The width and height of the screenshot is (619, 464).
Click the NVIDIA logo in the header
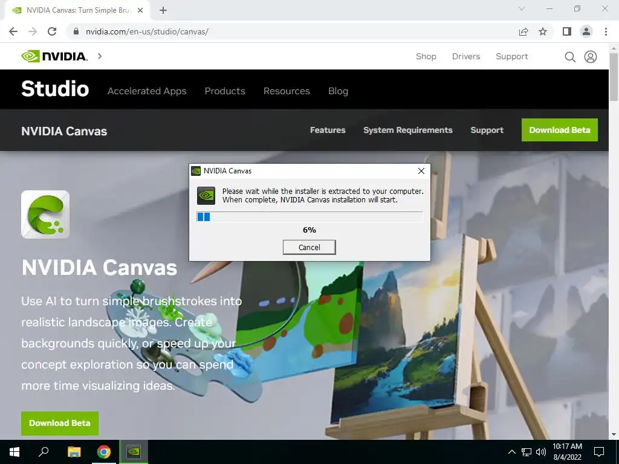point(54,56)
